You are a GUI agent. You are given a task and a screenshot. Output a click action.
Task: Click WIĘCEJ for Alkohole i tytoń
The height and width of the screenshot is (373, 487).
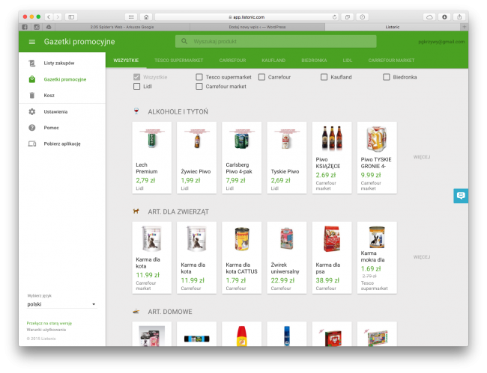[422, 157]
